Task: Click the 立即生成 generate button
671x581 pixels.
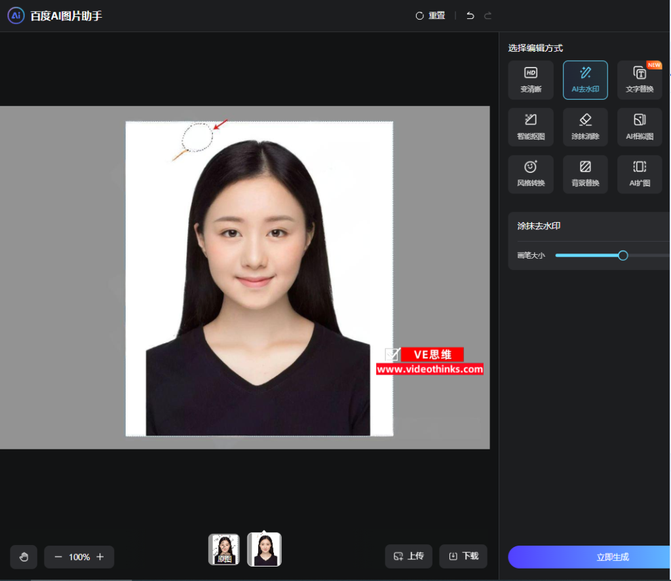Action: [589, 557]
